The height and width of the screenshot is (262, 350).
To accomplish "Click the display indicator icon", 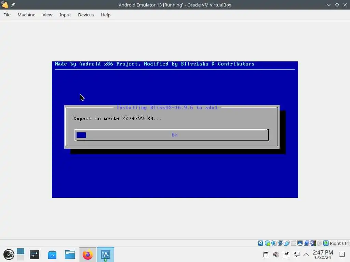I will click(x=300, y=243).
